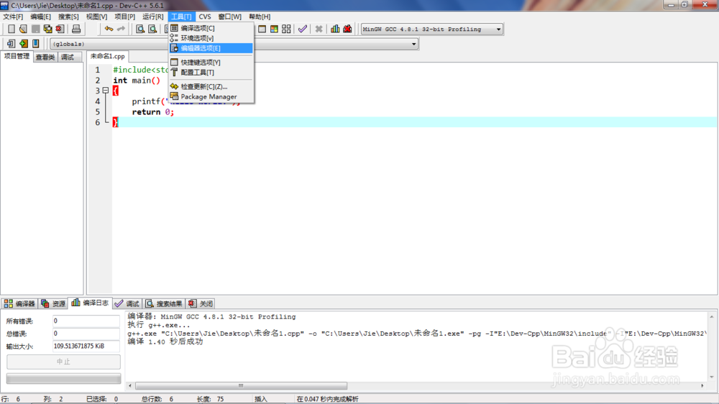Select 快捷键选项 menu entry

211,63
